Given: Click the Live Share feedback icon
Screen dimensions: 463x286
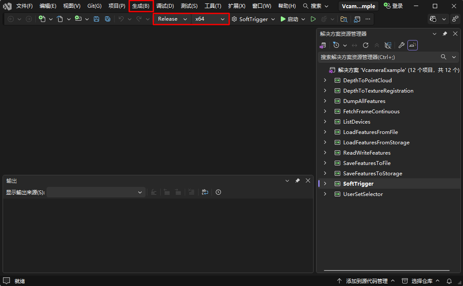Looking at the screenshot, I should click(455, 19).
